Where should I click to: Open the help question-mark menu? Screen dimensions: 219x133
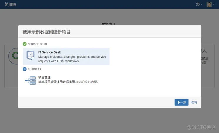coord(199,4)
